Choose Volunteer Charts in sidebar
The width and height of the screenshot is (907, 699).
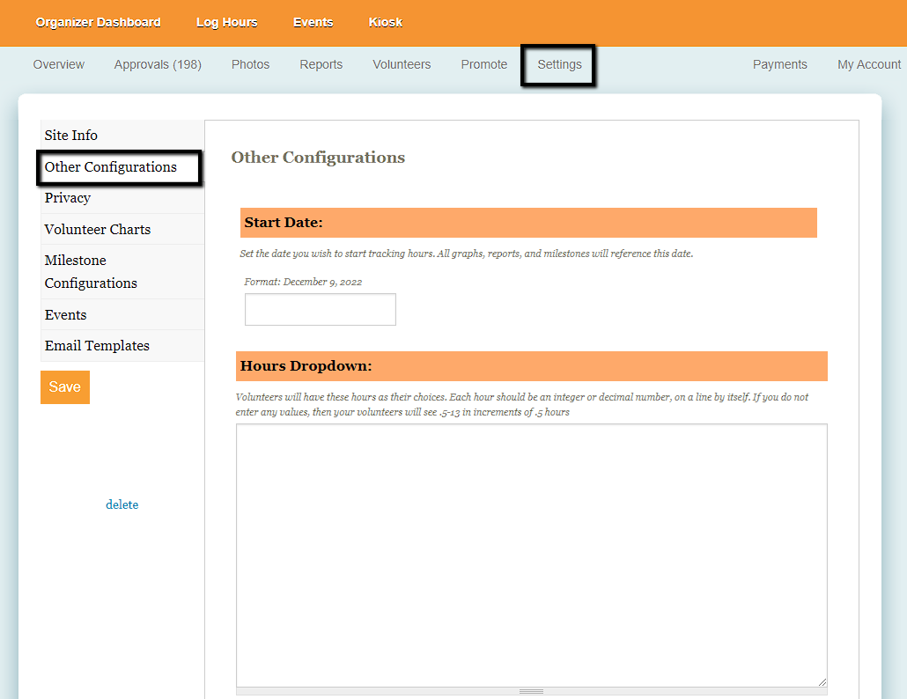tap(98, 230)
